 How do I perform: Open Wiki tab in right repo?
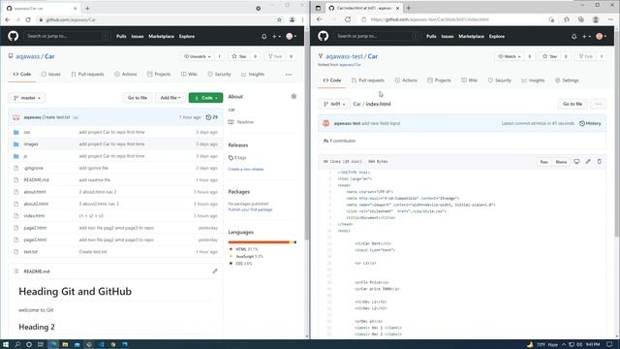tap(469, 80)
